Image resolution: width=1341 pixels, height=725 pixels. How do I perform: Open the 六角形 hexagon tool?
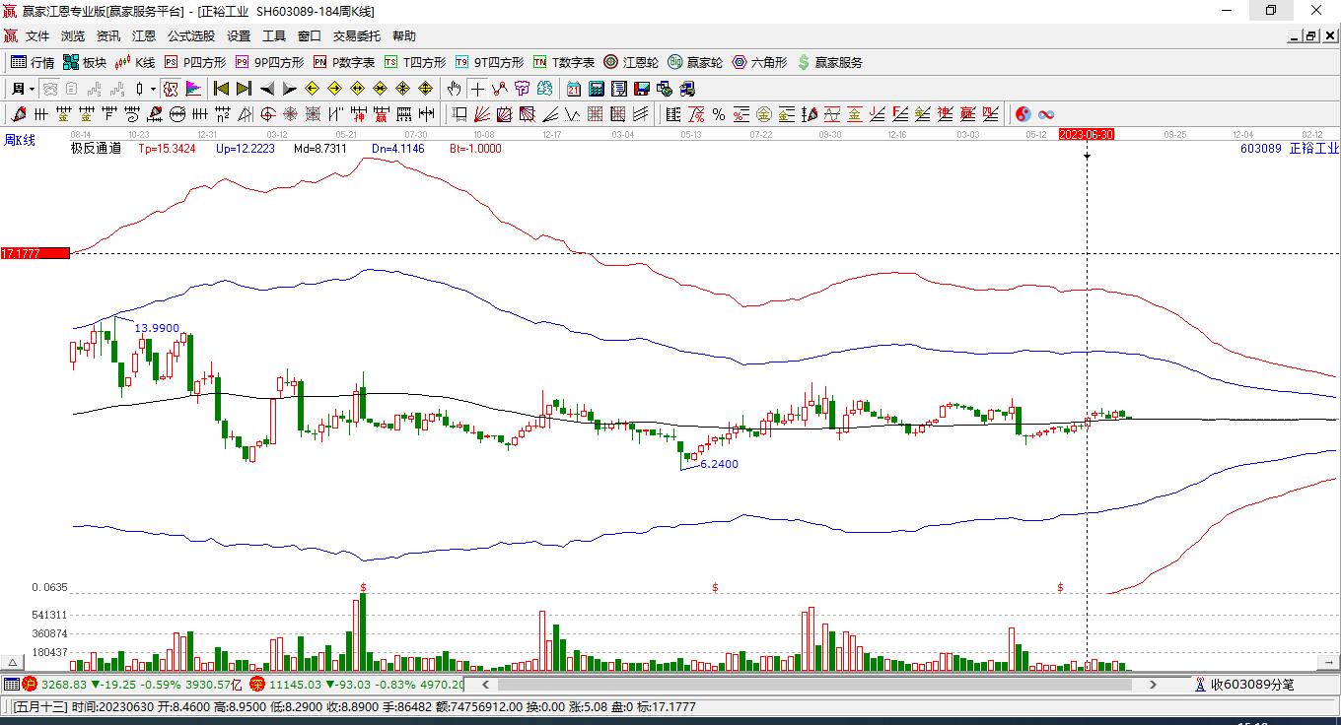[759, 62]
